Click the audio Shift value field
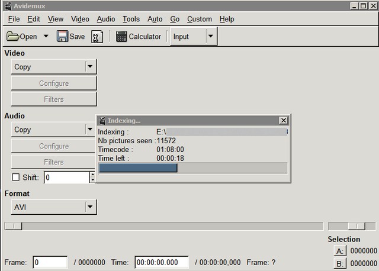Screen dimensions: 379x271 (67, 178)
